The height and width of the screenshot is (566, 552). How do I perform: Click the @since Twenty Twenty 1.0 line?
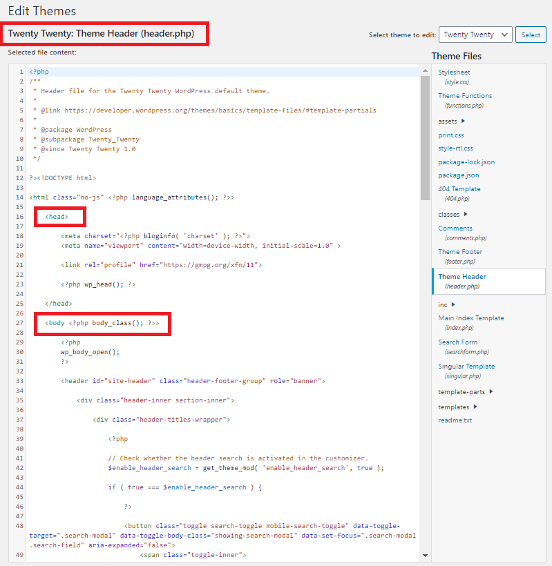coord(84,148)
